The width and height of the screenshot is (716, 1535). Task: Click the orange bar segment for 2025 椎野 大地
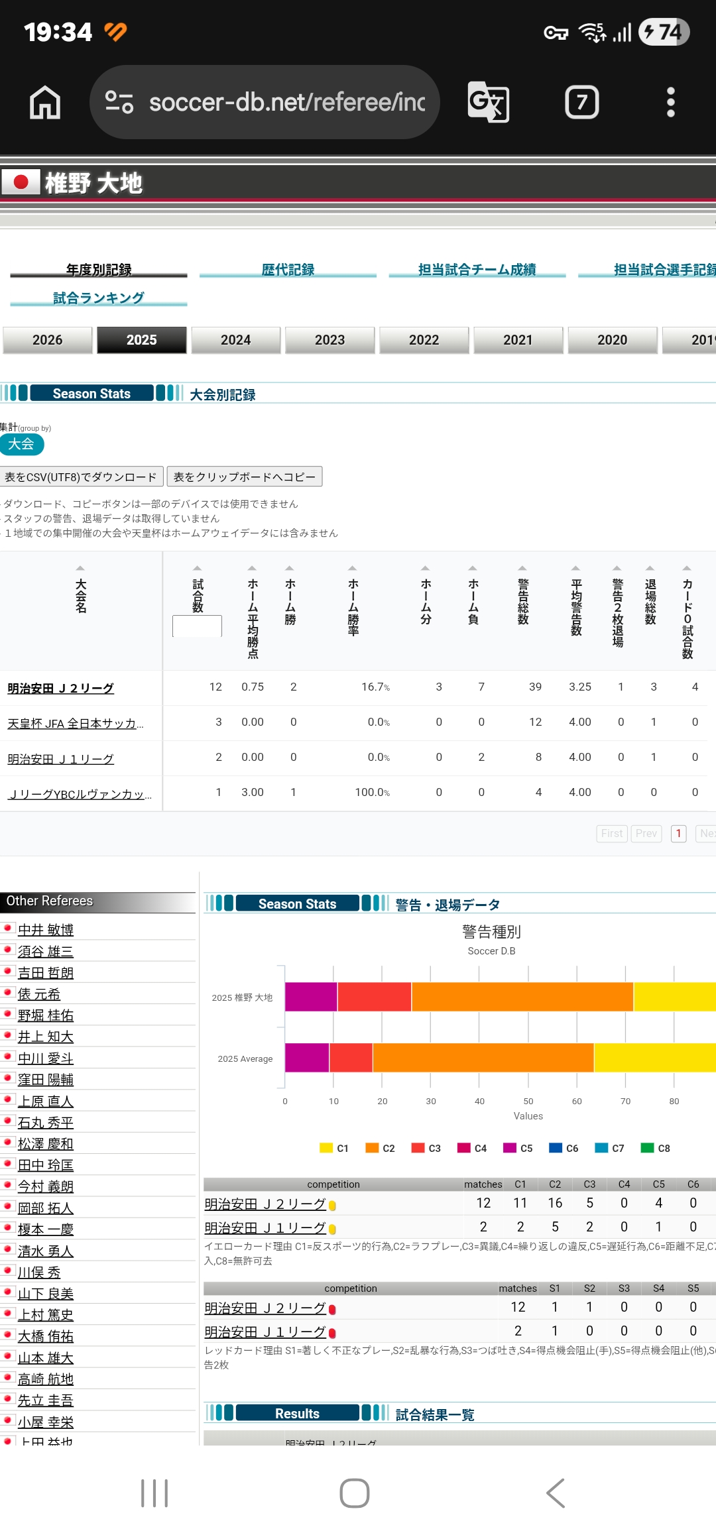[522, 997]
